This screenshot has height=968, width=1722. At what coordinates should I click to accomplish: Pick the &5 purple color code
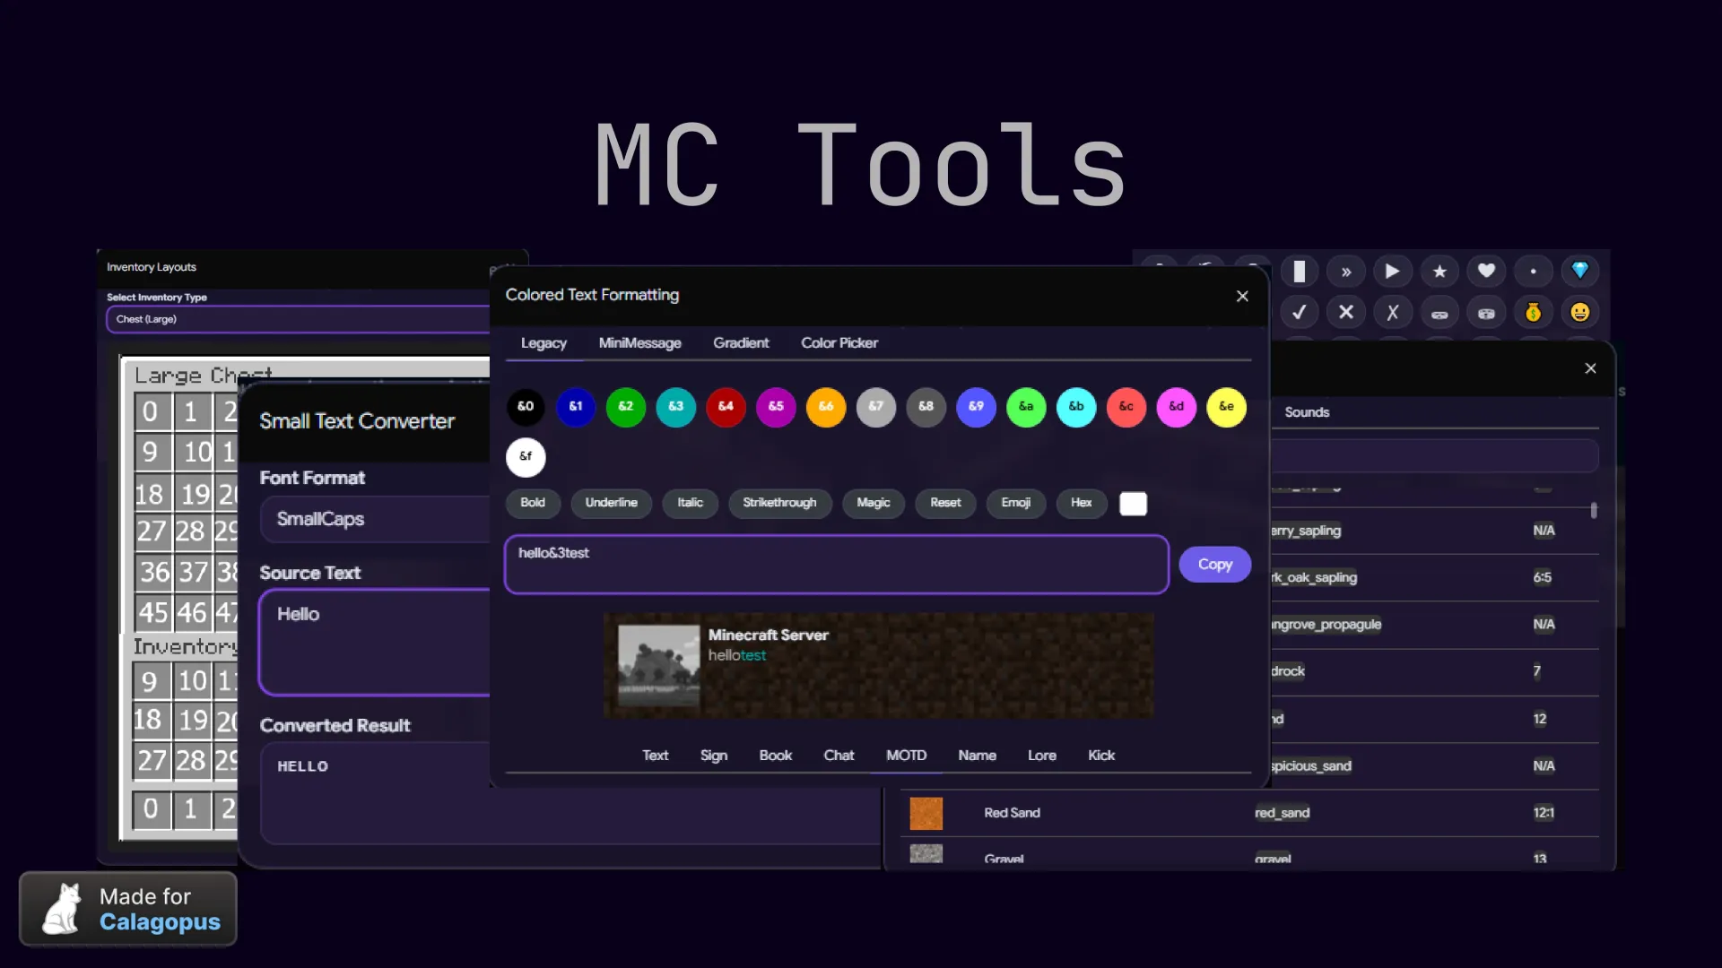click(776, 407)
